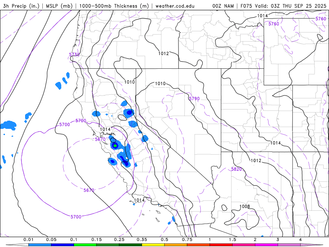Click the 5760 label inside the inset box

pyautogui.click(x=274, y=24)
